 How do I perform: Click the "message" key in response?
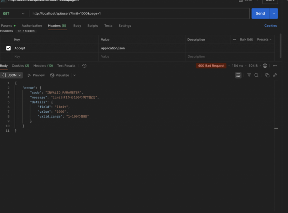click(x=38, y=97)
